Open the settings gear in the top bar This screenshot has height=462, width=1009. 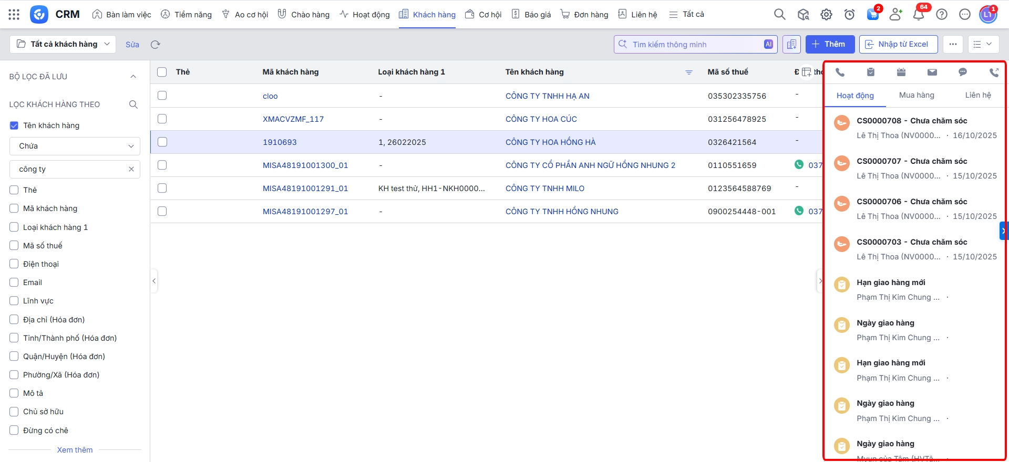click(x=826, y=15)
